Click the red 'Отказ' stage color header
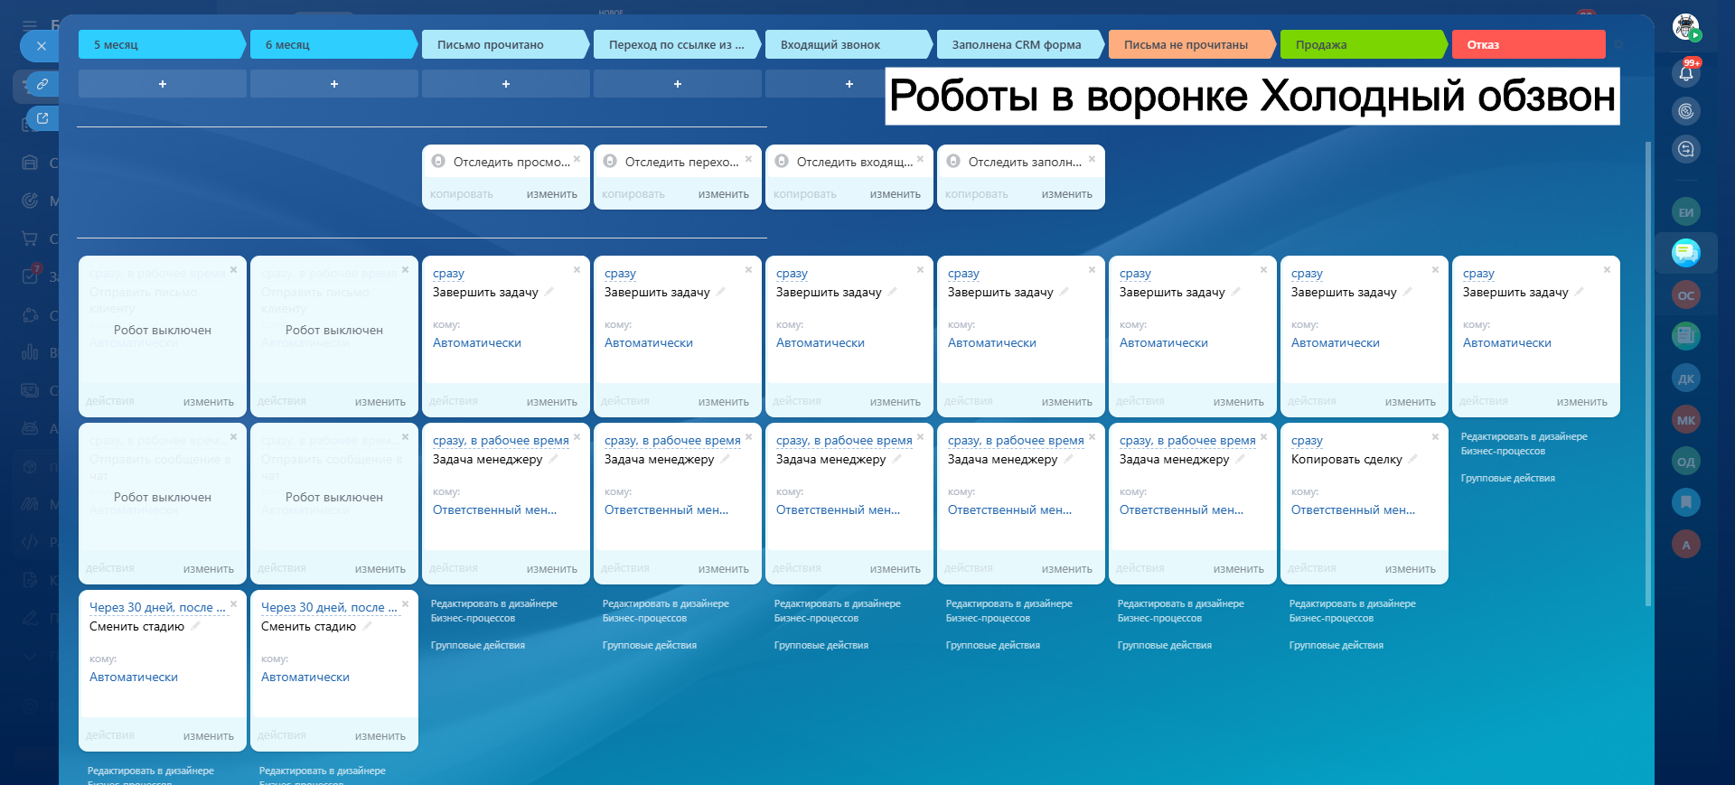This screenshot has height=785, width=1735. coord(1527,44)
